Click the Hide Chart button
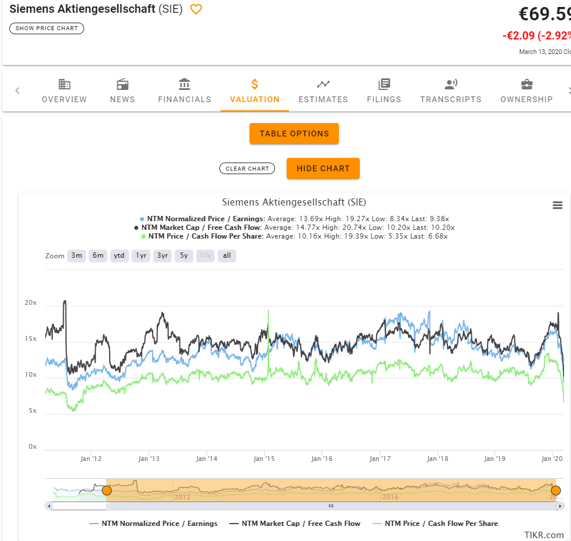This screenshot has height=541, width=571. click(323, 168)
